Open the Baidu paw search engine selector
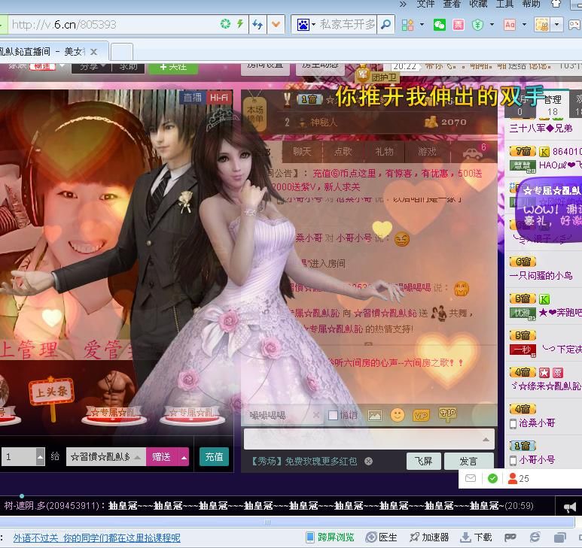 306,25
